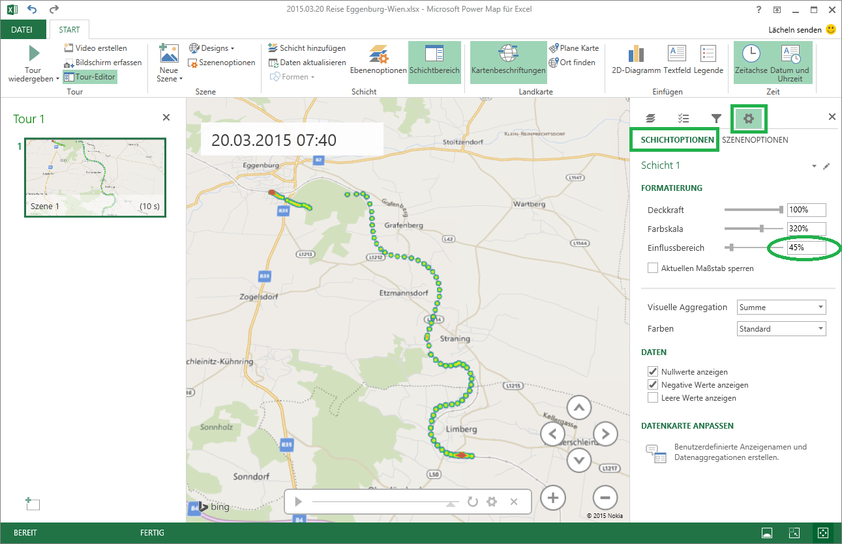The height and width of the screenshot is (544, 842).
Task: Open the Visuelle Aggregation dropdown showing Summe
Action: tap(781, 307)
